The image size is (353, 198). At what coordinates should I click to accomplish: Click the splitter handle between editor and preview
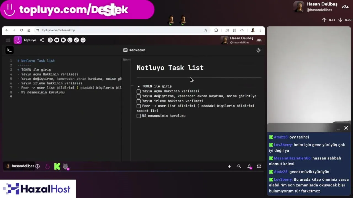(x=132, y=85)
